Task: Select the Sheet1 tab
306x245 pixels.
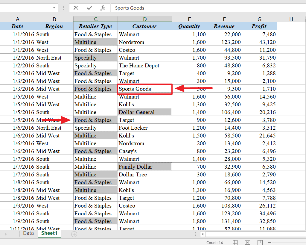Action: point(49,233)
